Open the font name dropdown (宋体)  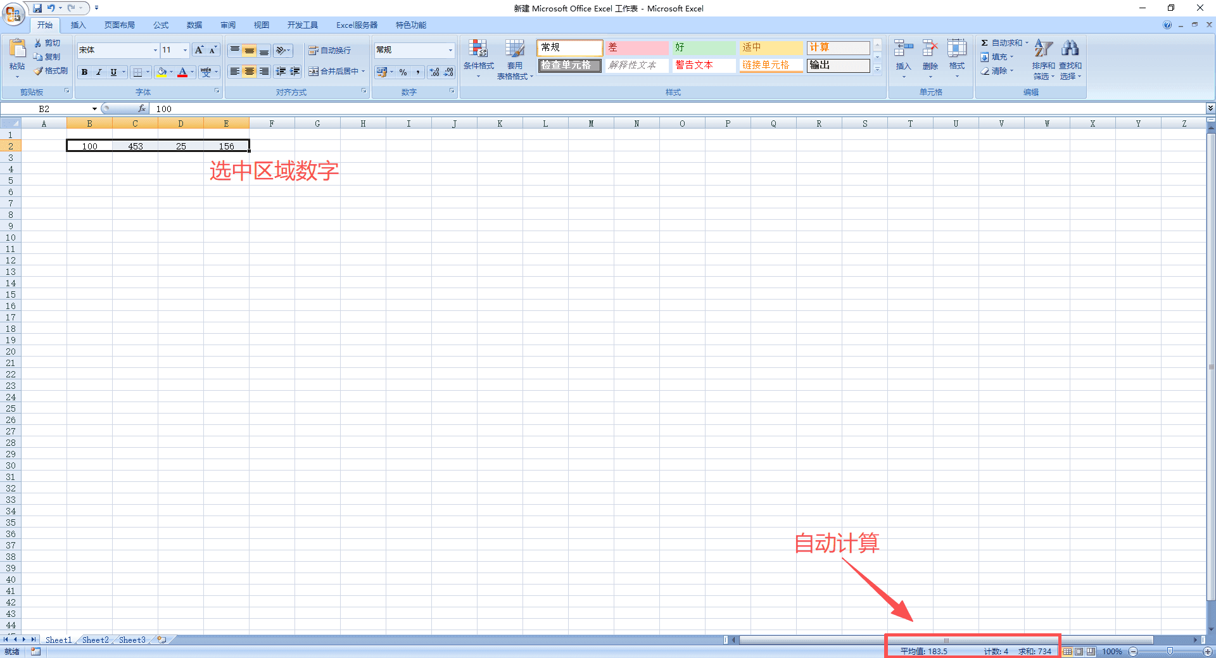pyautogui.click(x=155, y=50)
